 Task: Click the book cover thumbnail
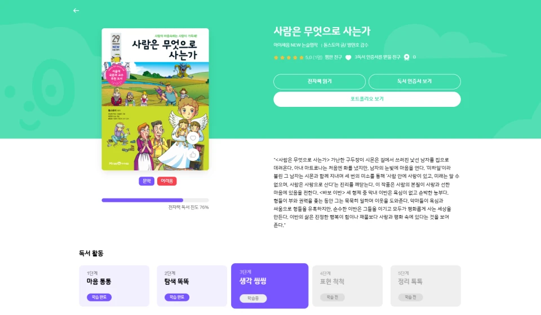(156, 99)
